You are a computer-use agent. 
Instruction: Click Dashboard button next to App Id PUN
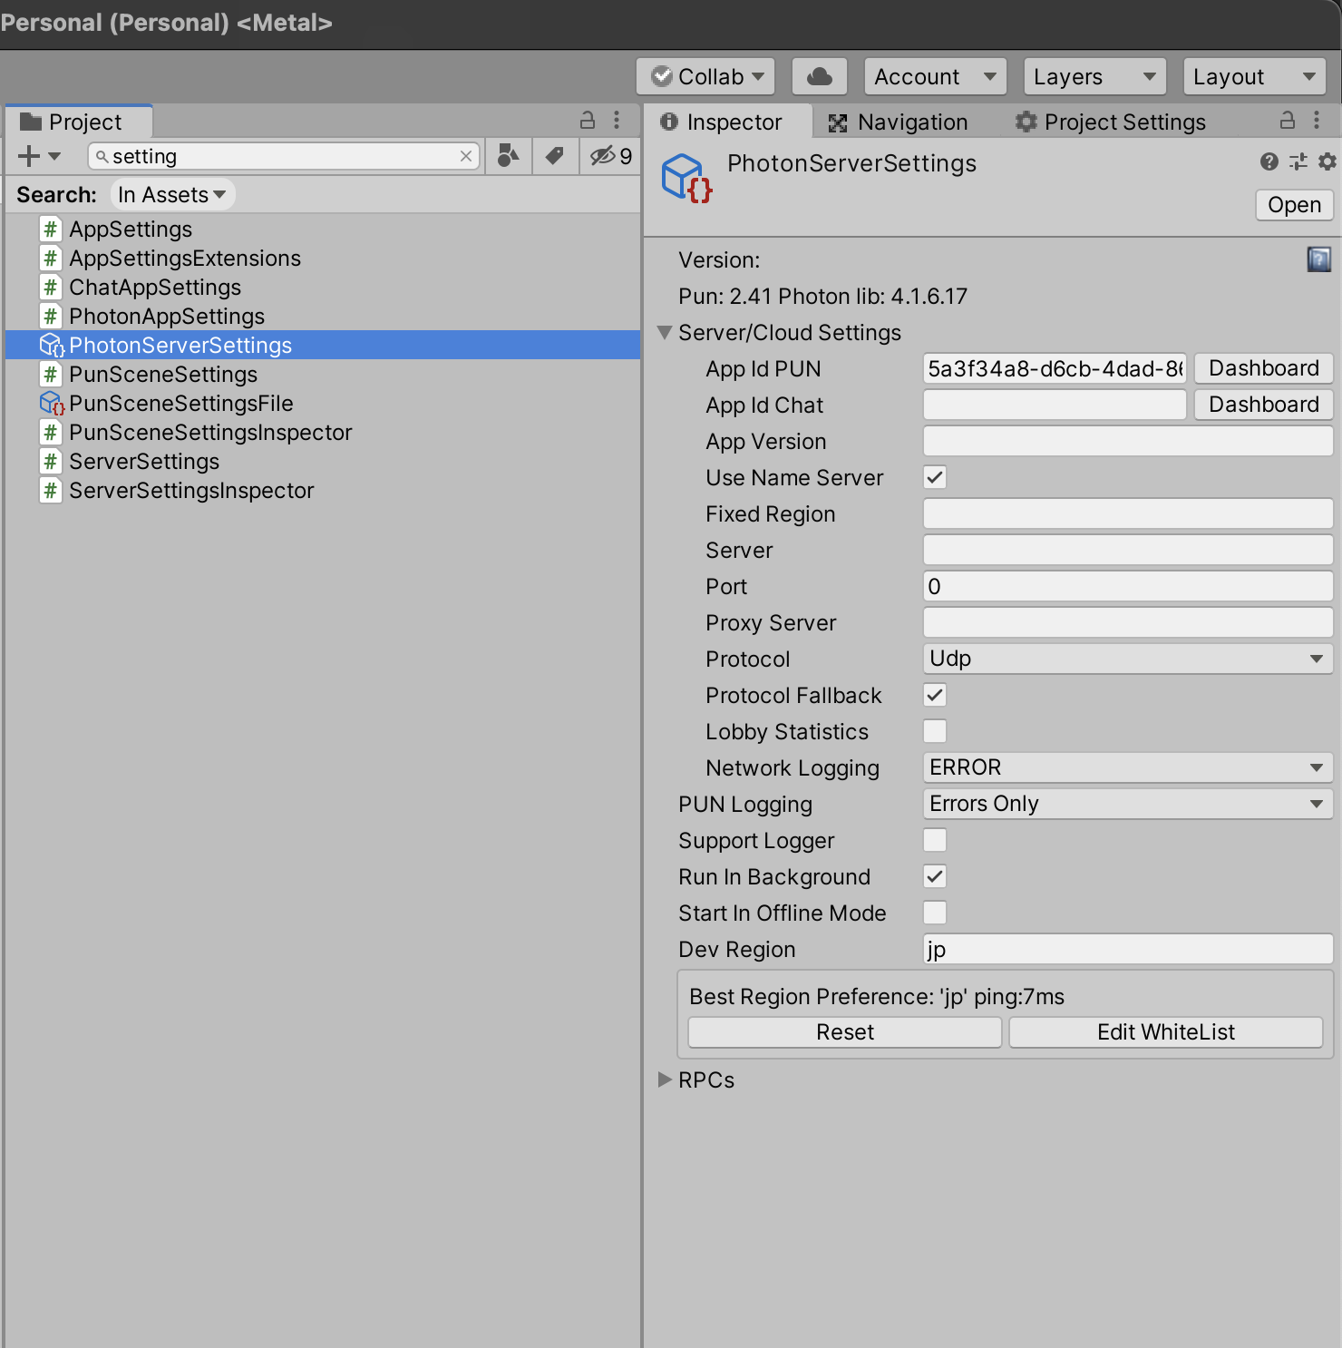click(x=1263, y=368)
